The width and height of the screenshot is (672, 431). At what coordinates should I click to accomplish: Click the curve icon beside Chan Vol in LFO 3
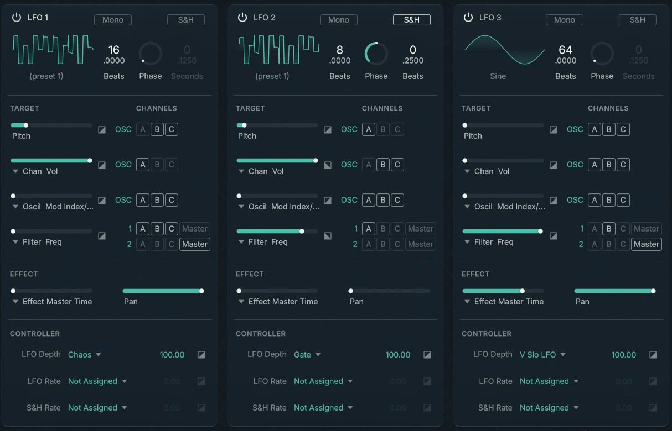point(554,165)
